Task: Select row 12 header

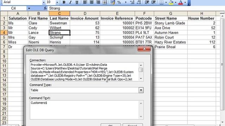Action: 4,71
